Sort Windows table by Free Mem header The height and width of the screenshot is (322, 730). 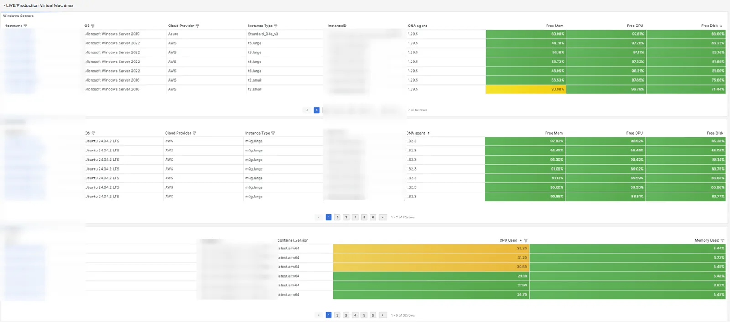click(554, 26)
